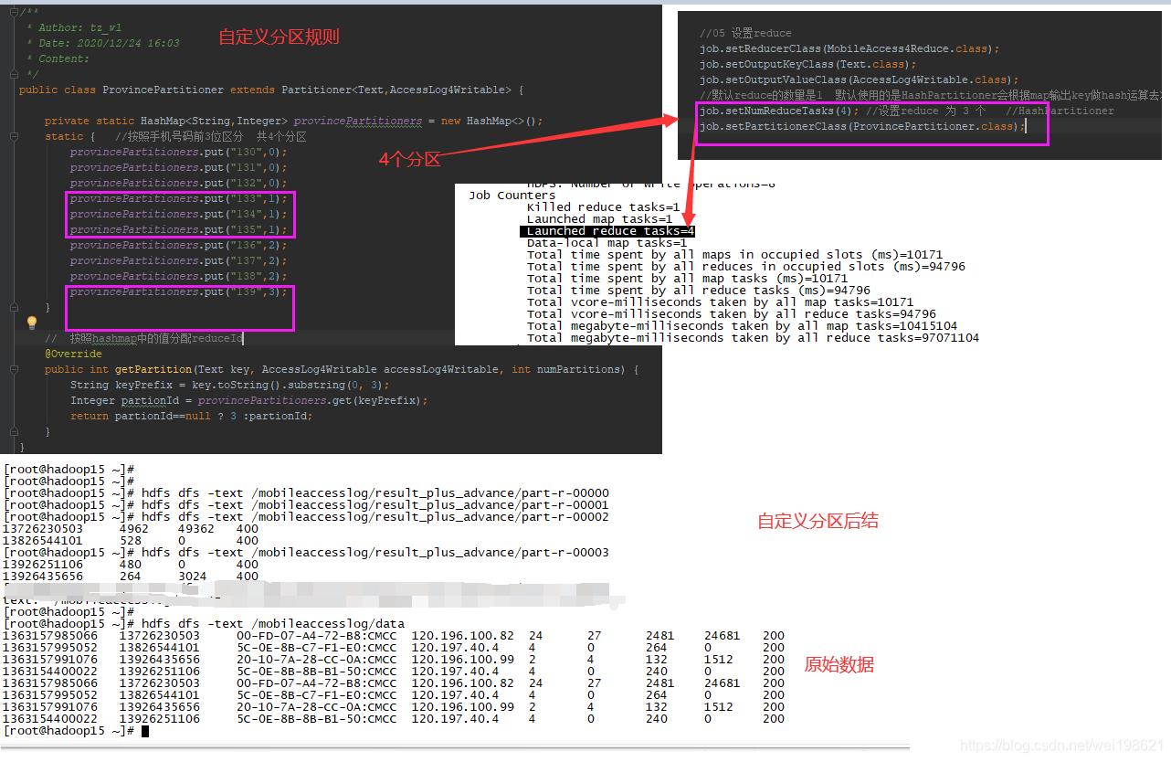
Task: Click the 'private static HashMap<String,Integer>' field line
Action: pyautogui.click(x=293, y=121)
